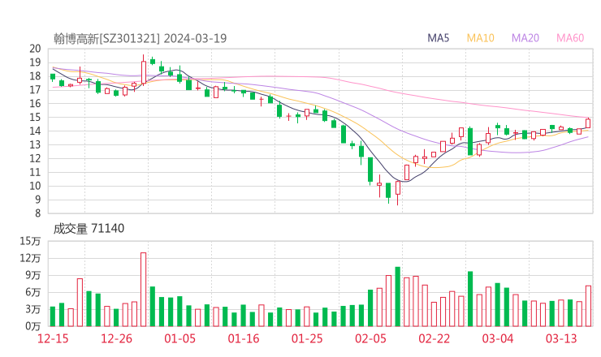Image resolution: width=601 pixels, height=357 pixels.
Task: Click the 01-16 date axis label
Action: coord(244,338)
